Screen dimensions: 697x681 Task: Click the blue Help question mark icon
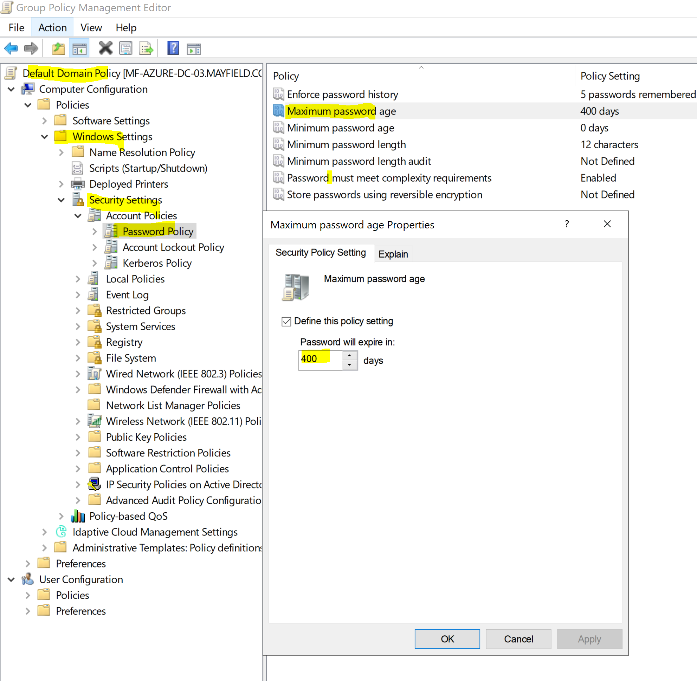pos(173,48)
